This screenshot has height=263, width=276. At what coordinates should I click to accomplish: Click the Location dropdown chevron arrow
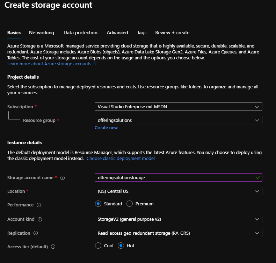[x=257, y=191]
